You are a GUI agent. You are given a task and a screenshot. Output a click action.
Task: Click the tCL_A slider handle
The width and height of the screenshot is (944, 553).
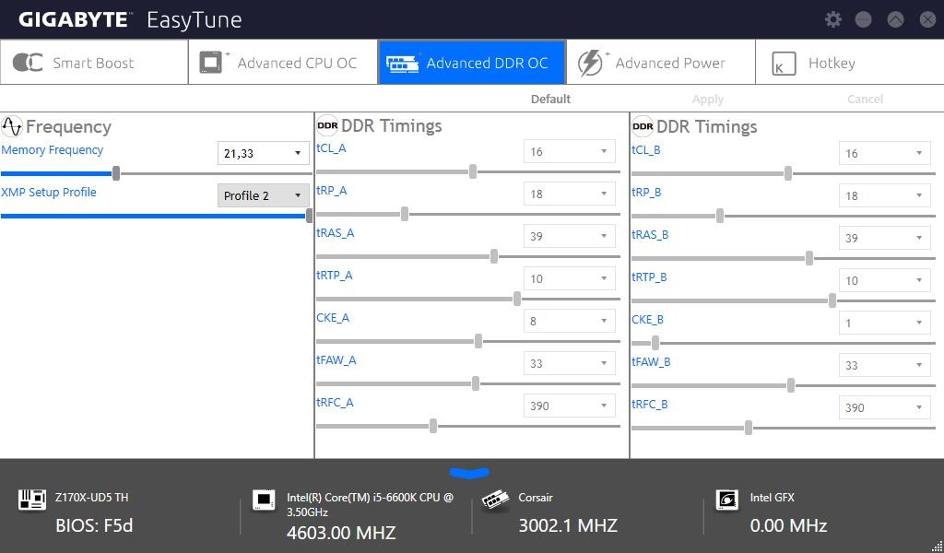coord(473,172)
